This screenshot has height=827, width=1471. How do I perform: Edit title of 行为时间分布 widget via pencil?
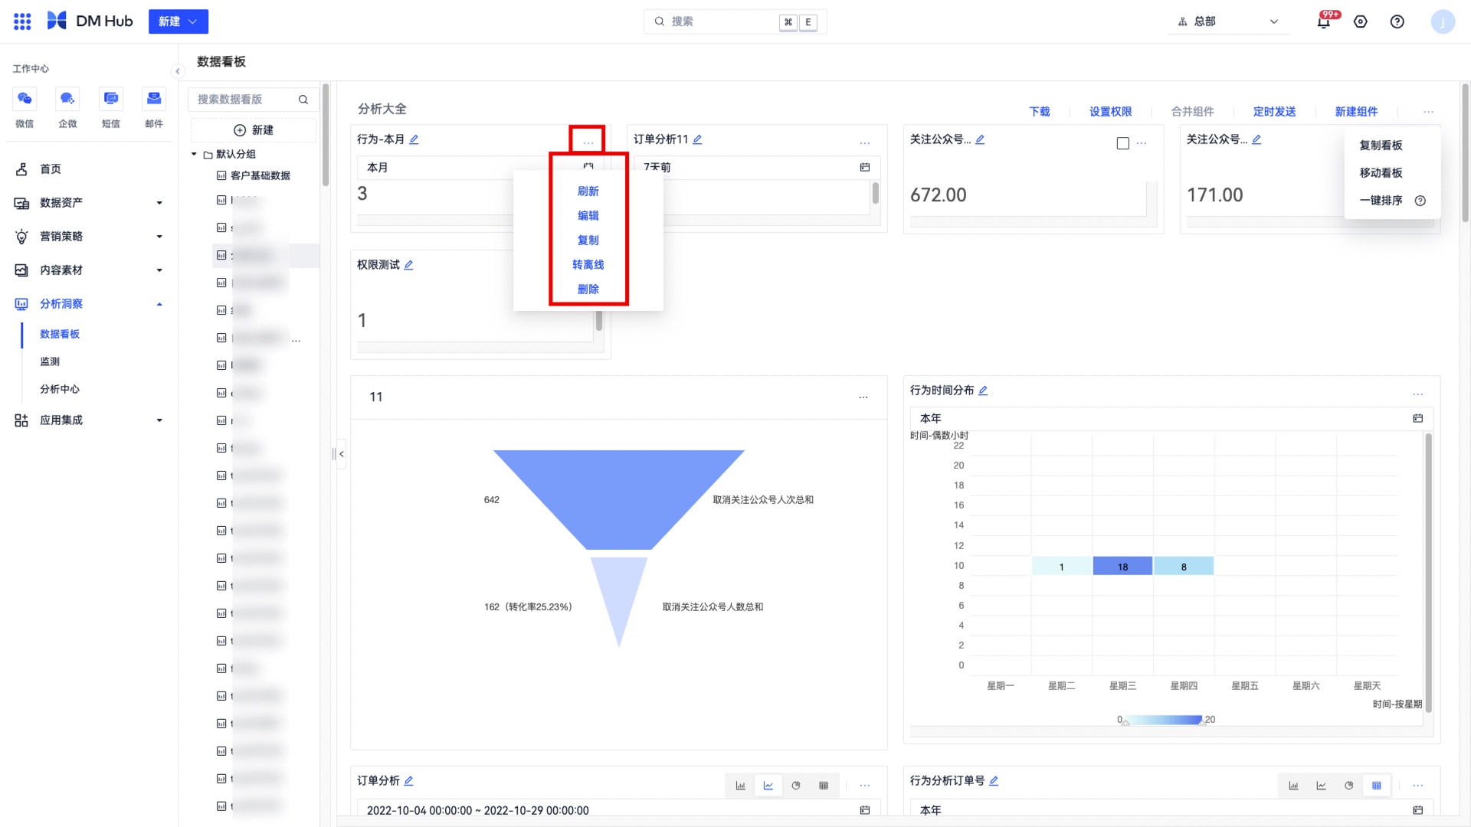pyautogui.click(x=983, y=391)
